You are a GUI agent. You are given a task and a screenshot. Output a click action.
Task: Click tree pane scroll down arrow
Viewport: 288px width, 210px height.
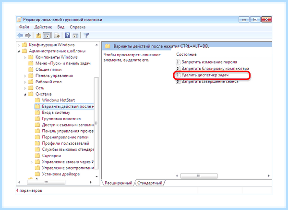tap(96, 176)
